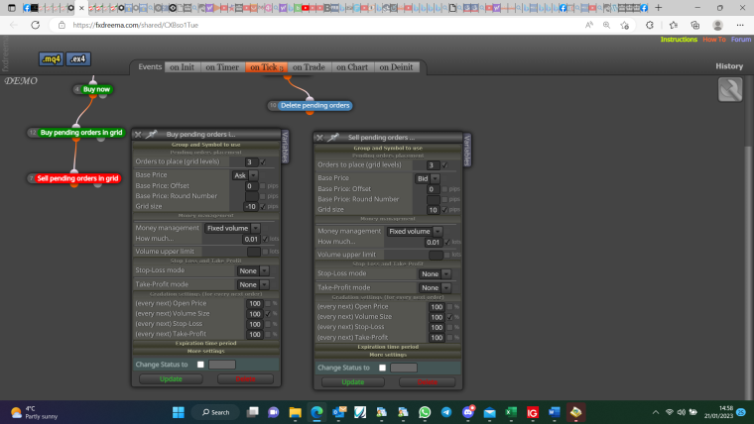754x424 pixels.
Task: Open the wrench tools icon under History
Action: click(730, 89)
